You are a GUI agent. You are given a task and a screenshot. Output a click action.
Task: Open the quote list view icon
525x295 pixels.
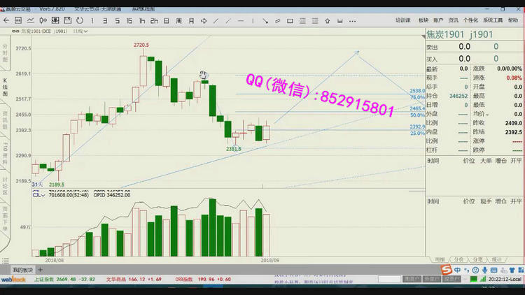coord(18,21)
